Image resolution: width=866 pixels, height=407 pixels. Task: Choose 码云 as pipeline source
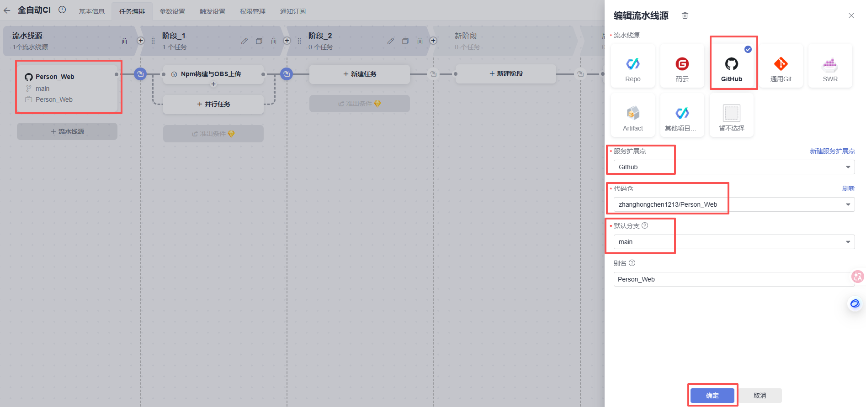682,66
